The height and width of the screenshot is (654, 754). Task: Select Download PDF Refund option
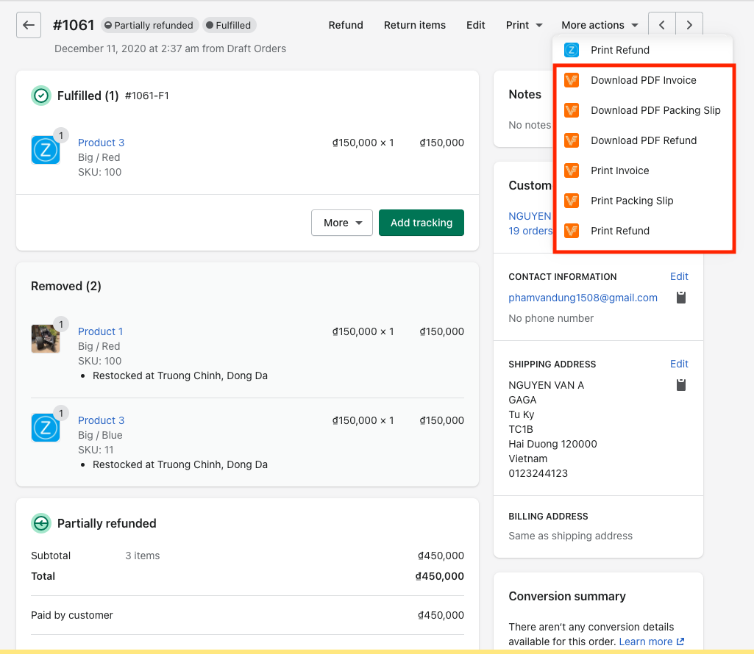[x=644, y=140]
